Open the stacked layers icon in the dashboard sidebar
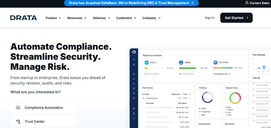Image resolution: width=271 pixels, height=128 pixels. coord(134,114)
